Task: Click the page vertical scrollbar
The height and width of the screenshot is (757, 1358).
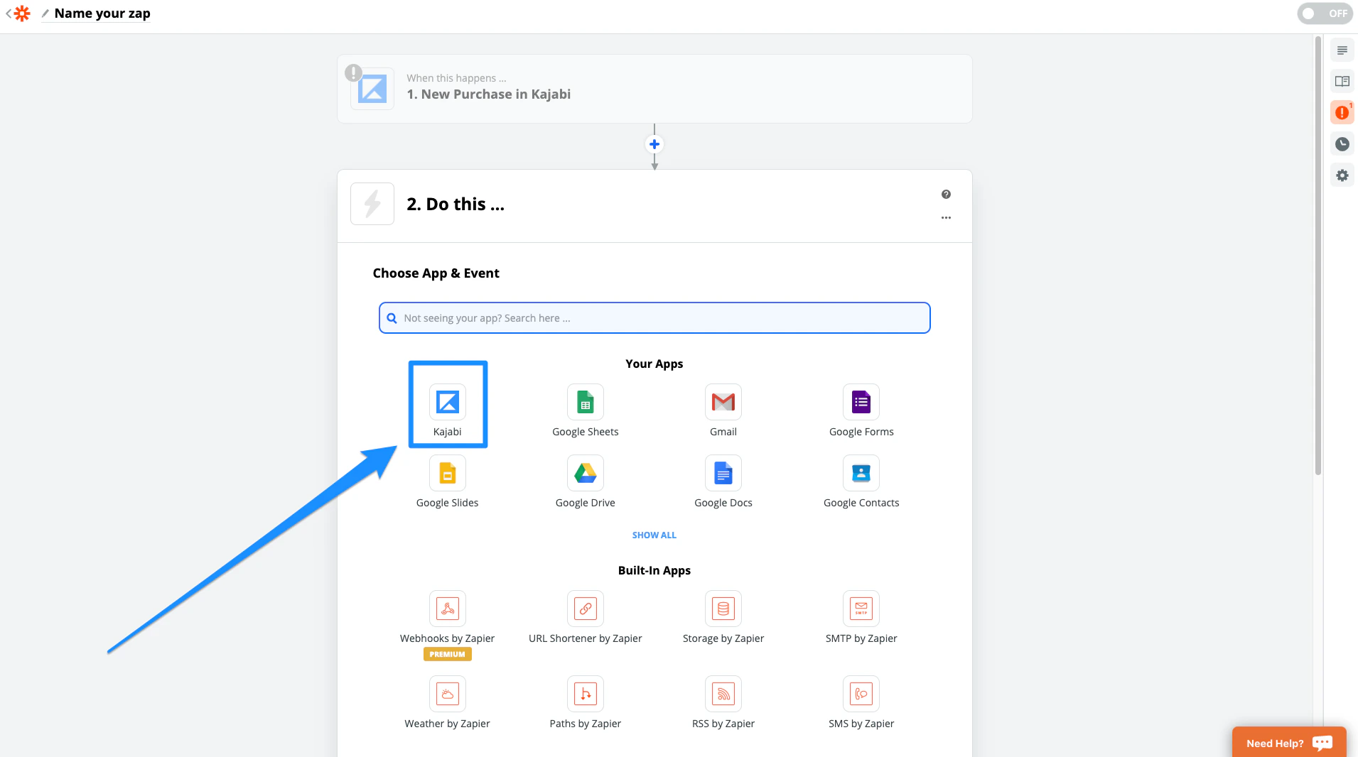Action: [x=1317, y=256]
